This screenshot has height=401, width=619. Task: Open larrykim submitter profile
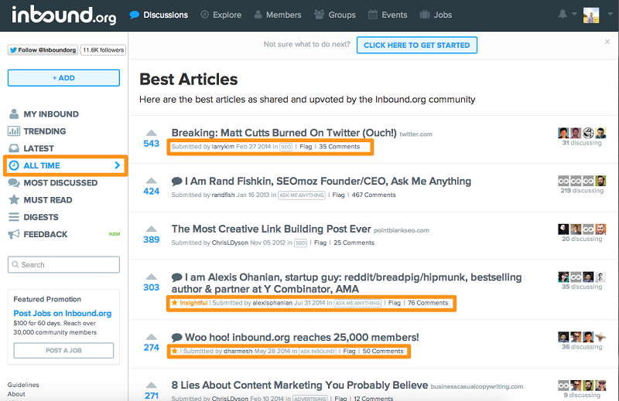[223, 147]
